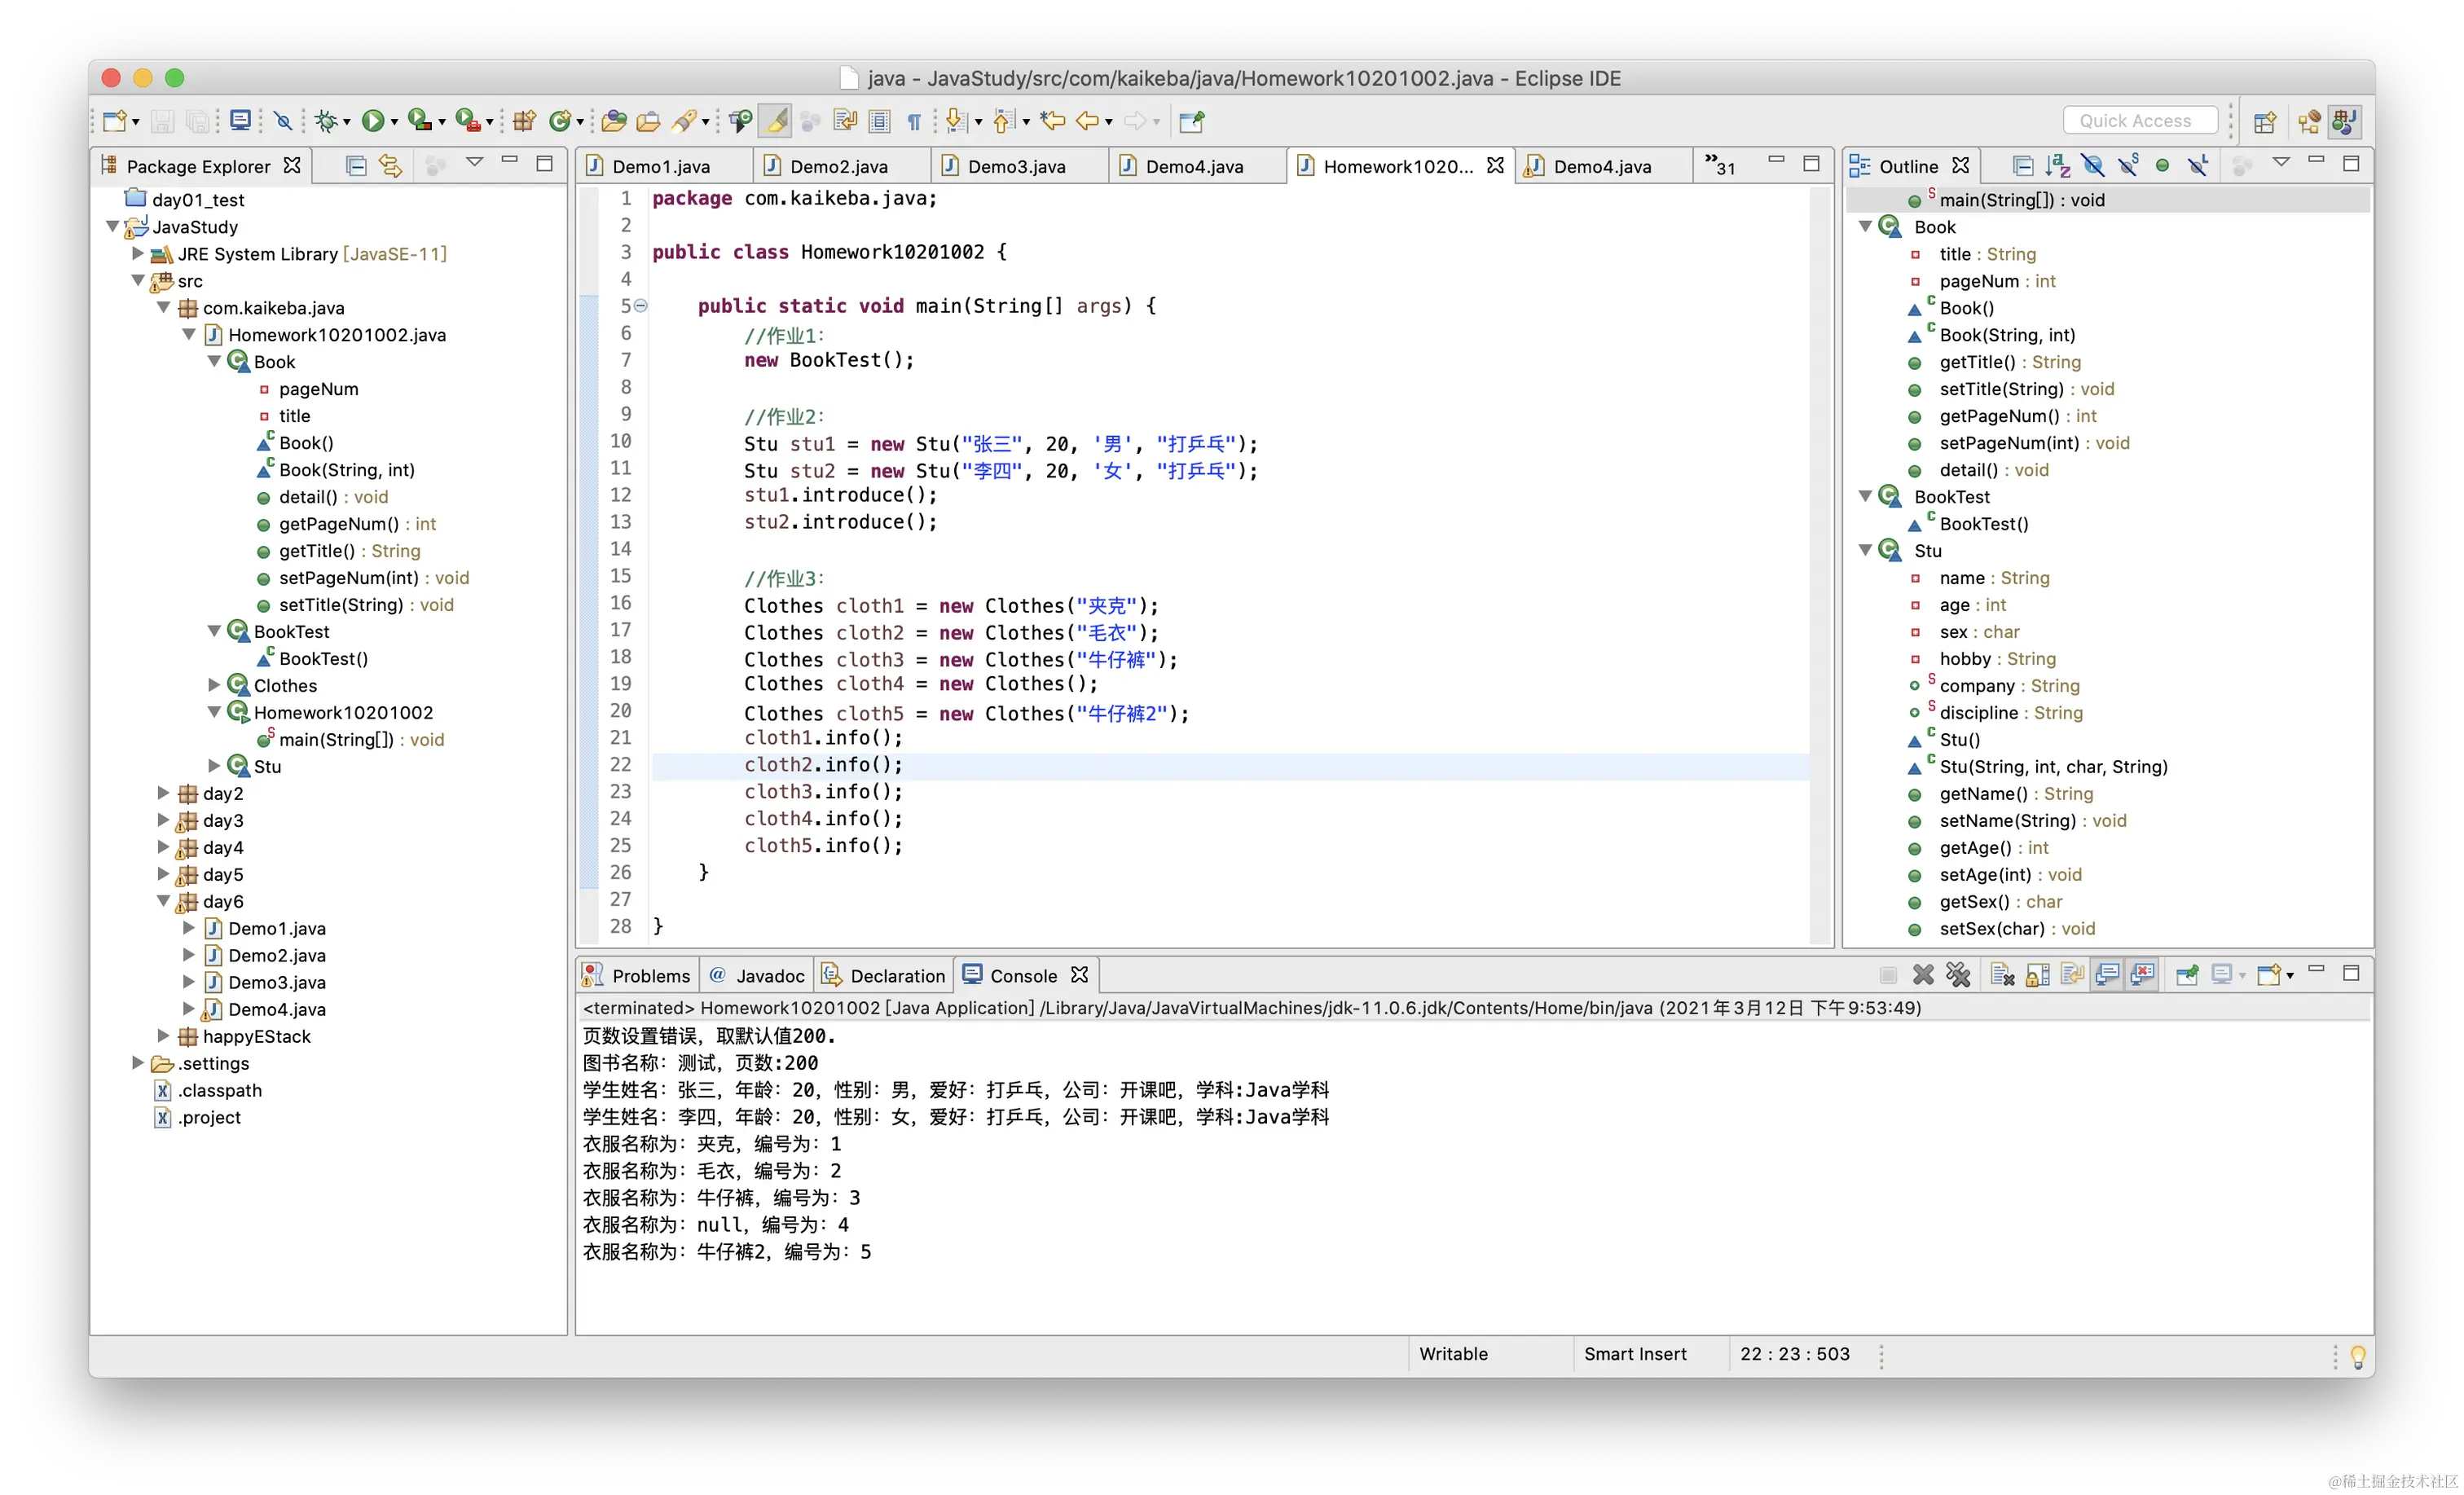Switch to the Demo3.java editor tab
Viewport: 2464px width, 1495px height.
point(1015,166)
